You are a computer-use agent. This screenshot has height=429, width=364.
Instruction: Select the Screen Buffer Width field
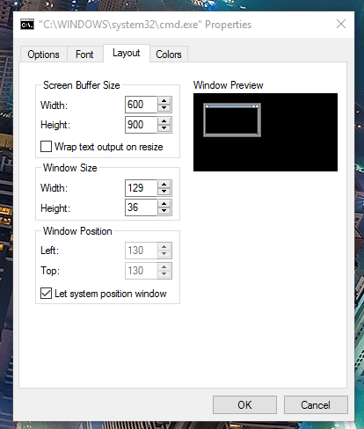[x=142, y=105]
